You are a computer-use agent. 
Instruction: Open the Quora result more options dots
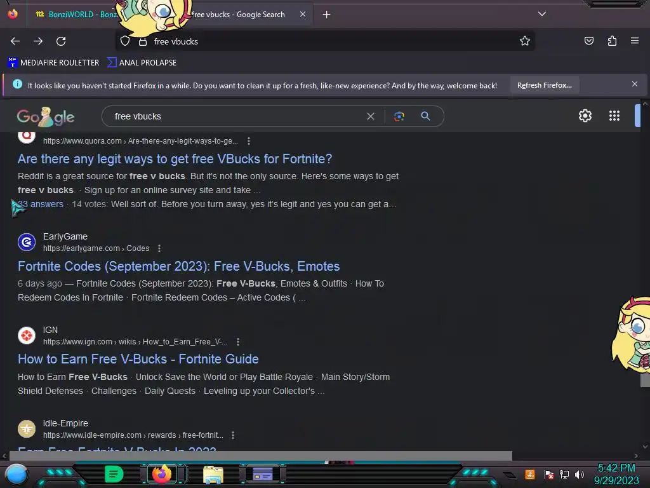point(249,141)
